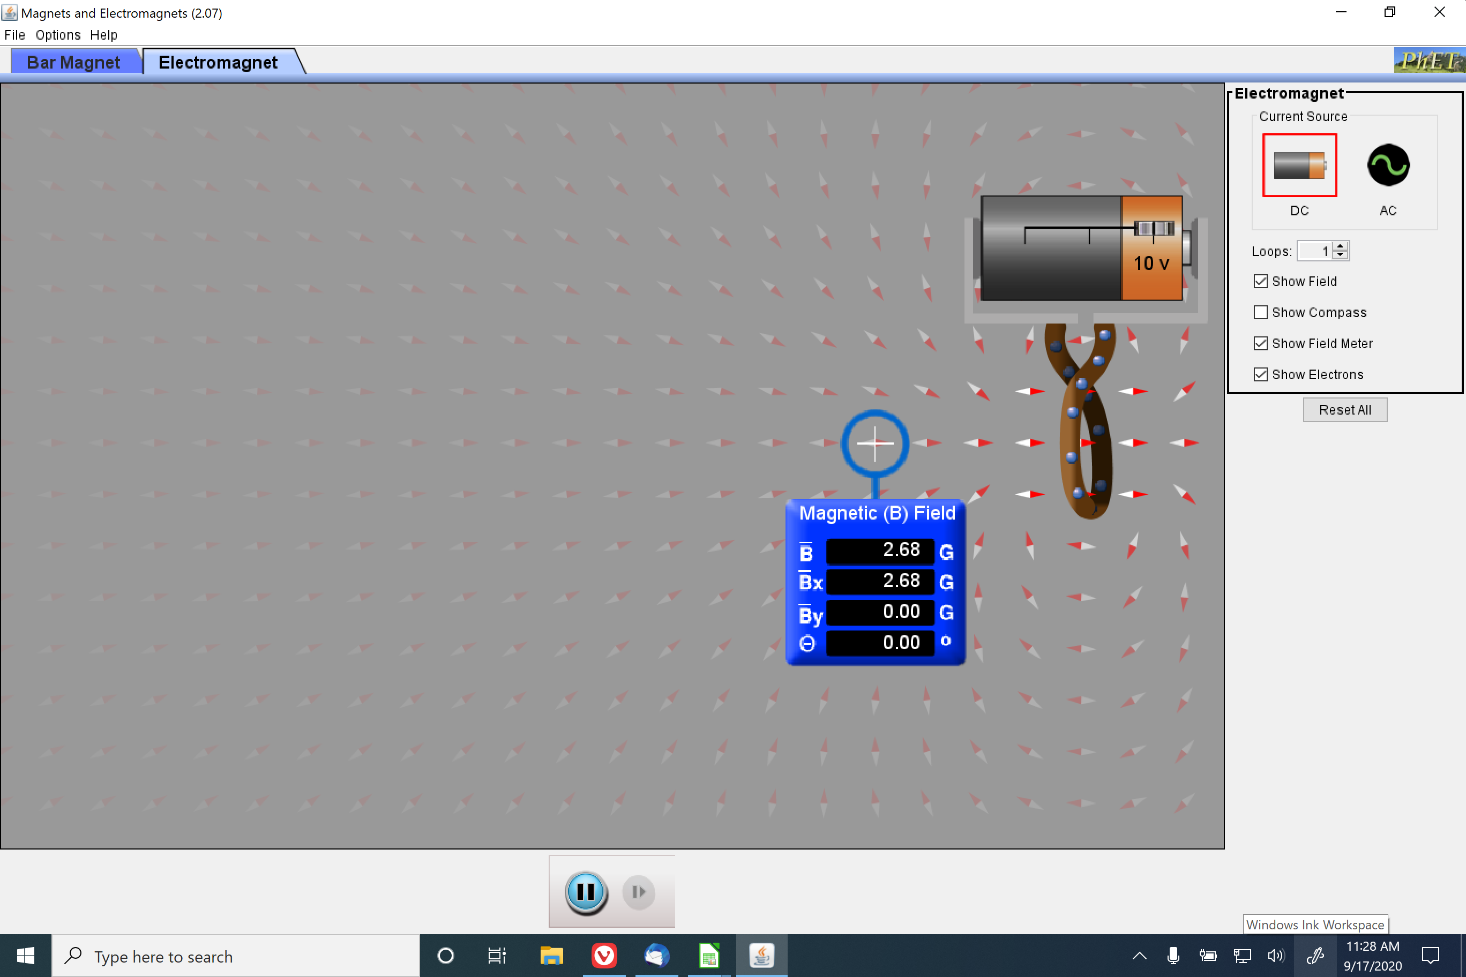1466x977 pixels.
Task: Open the Options menu
Action: pos(57,35)
